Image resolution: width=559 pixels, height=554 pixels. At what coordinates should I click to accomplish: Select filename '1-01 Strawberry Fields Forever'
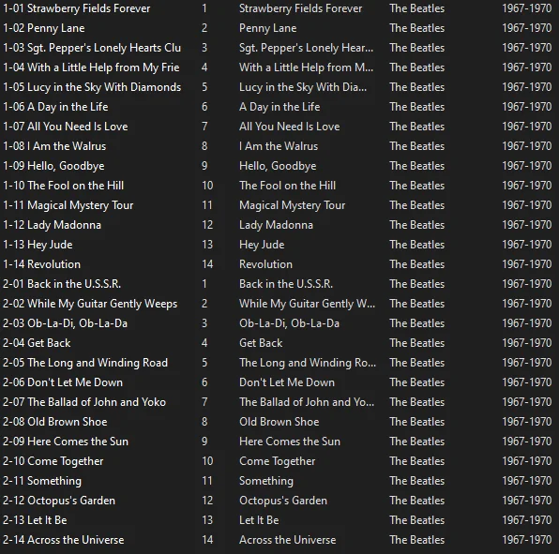(x=77, y=8)
